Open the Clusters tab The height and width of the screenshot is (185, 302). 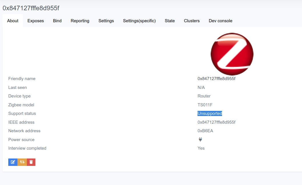192,21
